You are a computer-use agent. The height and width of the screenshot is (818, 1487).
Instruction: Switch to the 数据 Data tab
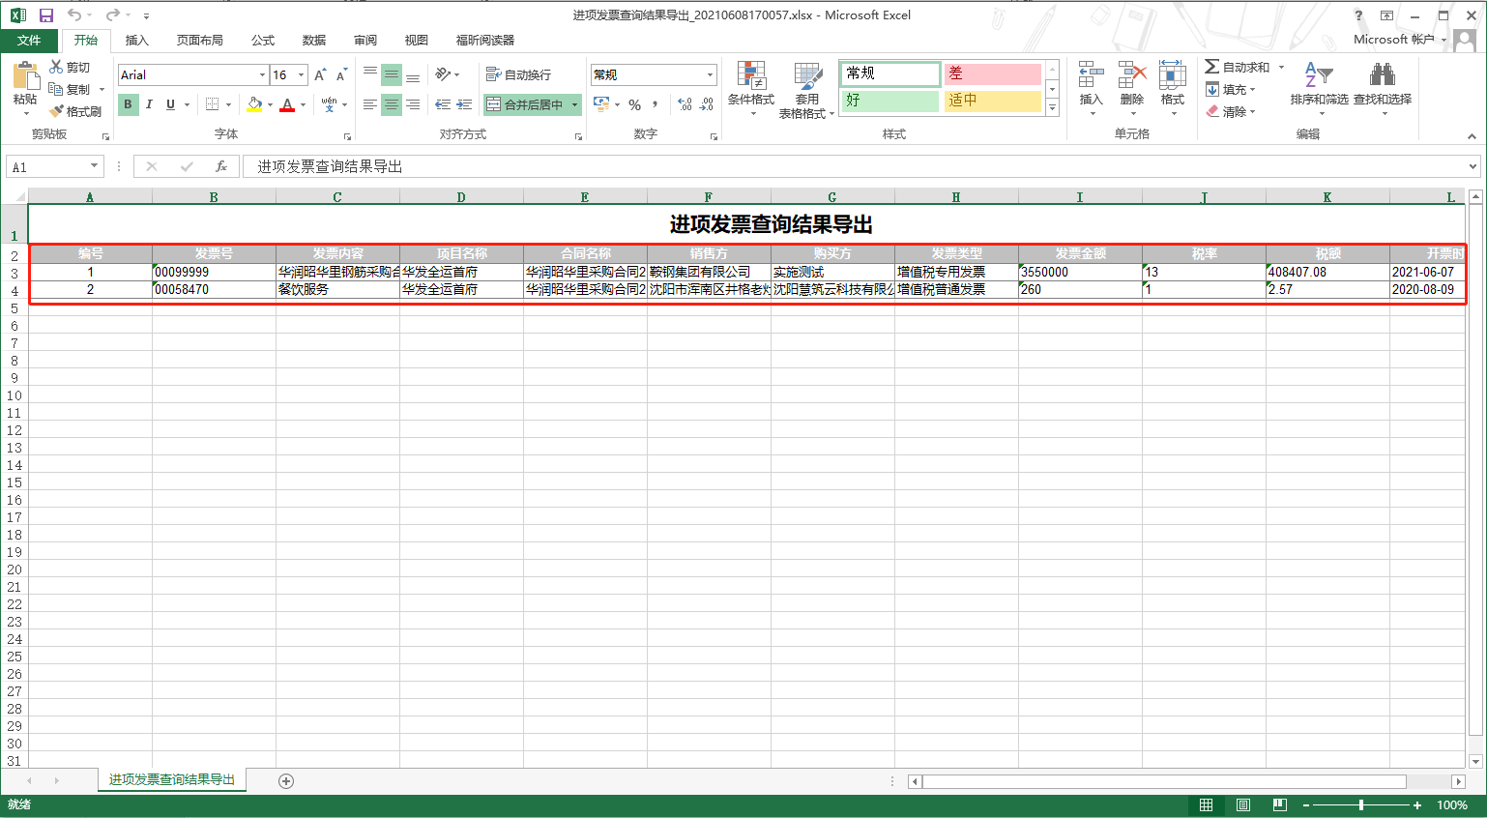(x=314, y=40)
